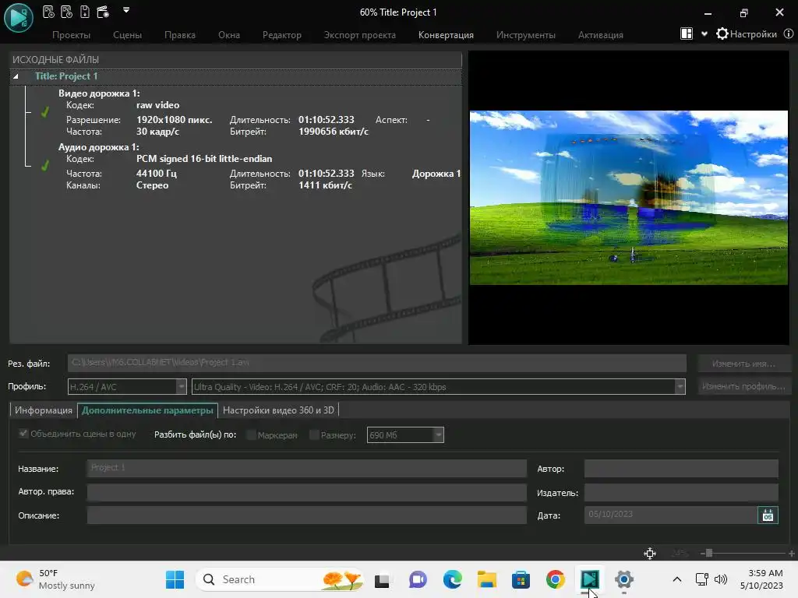Open the Проекты menu
Viewport: 798px width, 598px height.
(x=71, y=34)
